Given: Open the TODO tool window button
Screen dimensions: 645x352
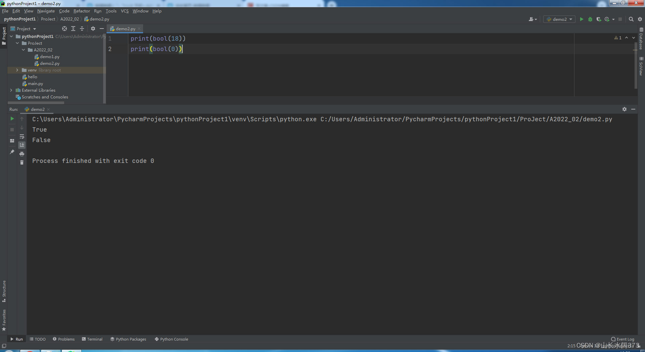Looking at the screenshot, I should point(38,339).
